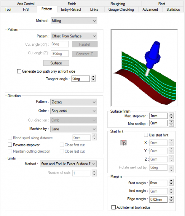Click the Surface button
The width and height of the screenshot is (185, 216).
[x=56, y=63]
